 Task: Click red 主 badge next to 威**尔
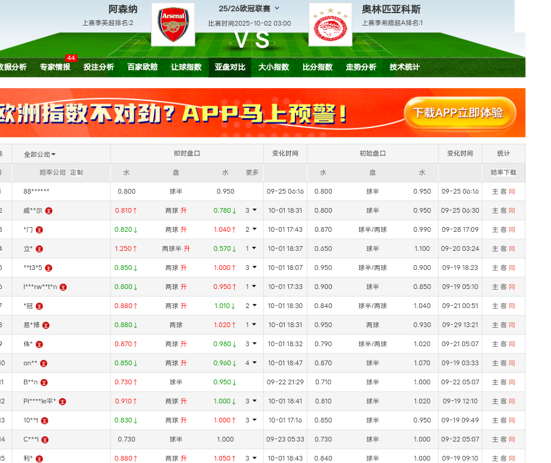coord(49,211)
